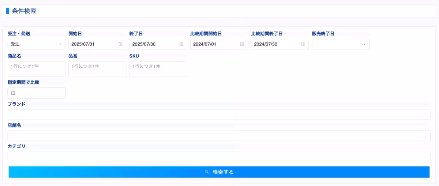This screenshot has width=439, height=186.
Task: Click the 比較期間終了日 2024/07/30 field
Action: point(274,44)
